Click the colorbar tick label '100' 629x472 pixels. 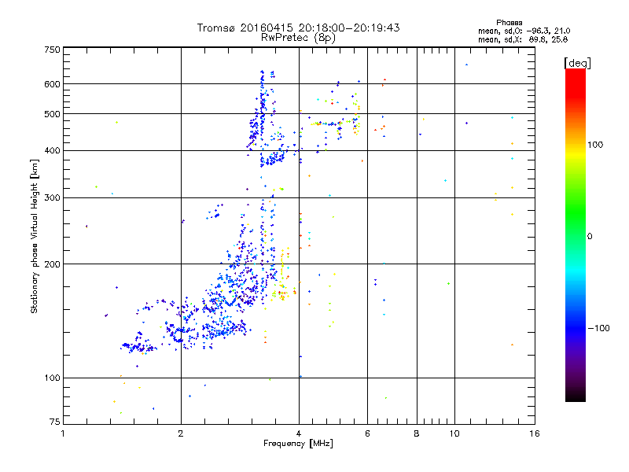tap(595, 145)
